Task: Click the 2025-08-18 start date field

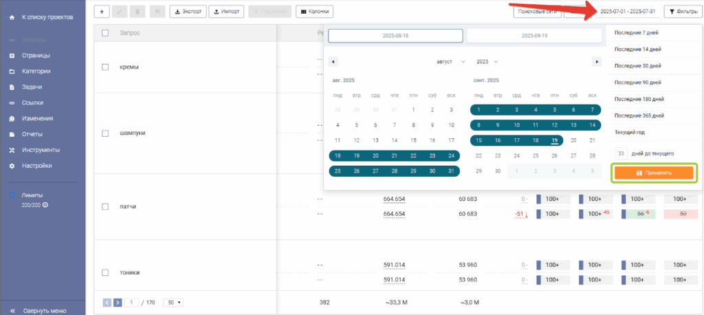Action: click(395, 36)
